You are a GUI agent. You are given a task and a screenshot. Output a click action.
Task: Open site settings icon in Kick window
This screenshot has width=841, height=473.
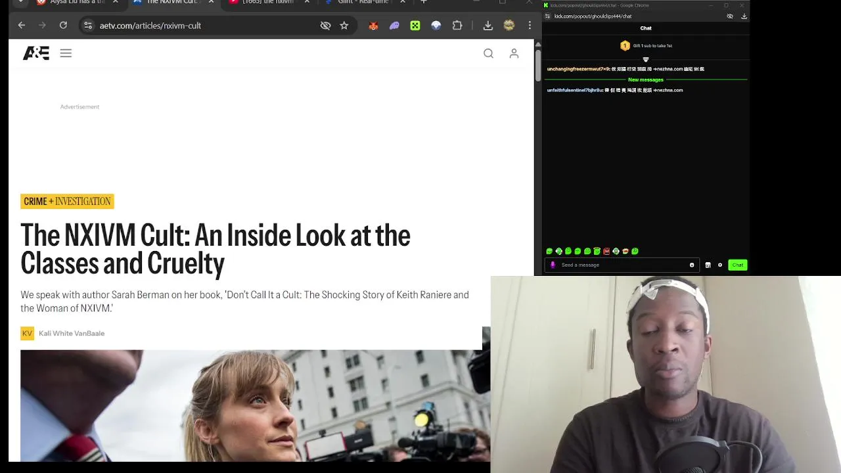click(x=548, y=16)
